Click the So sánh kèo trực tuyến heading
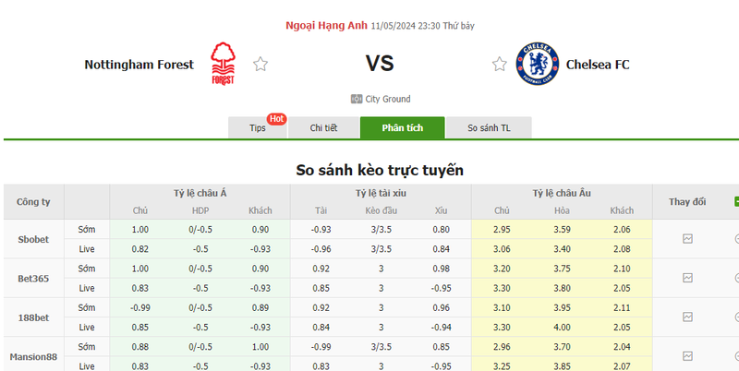The image size is (739, 371). [380, 170]
